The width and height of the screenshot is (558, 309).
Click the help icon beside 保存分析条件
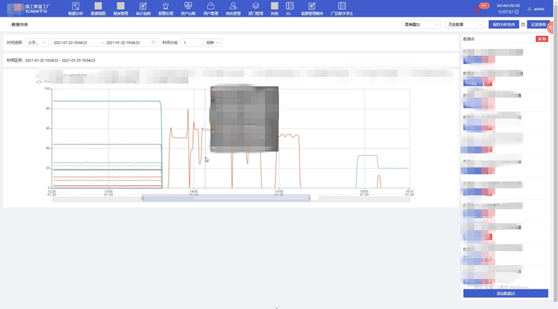click(523, 24)
